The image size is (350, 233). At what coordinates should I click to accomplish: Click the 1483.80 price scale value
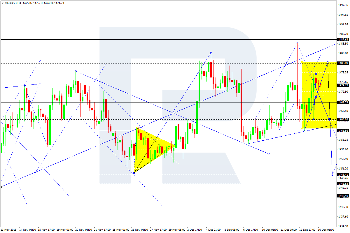click(x=343, y=53)
